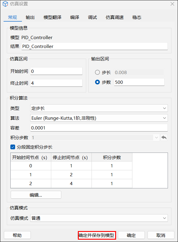Switch to the 仿真调速 tab
Viewport: 178px width, 242px height.
[114, 17]
